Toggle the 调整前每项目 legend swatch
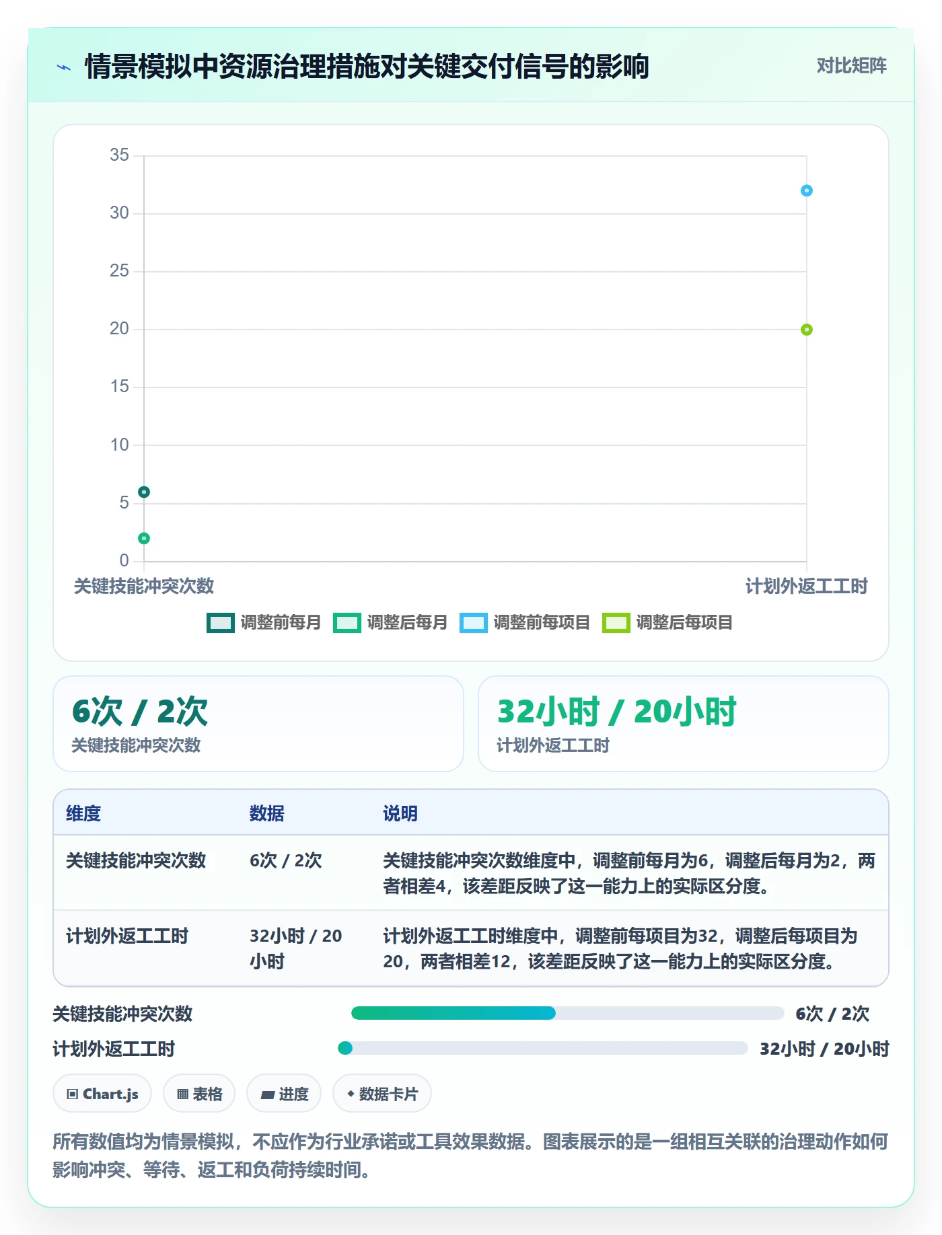Image resolution: width=942 pixels, height=1235 pixels. point(473,623)
